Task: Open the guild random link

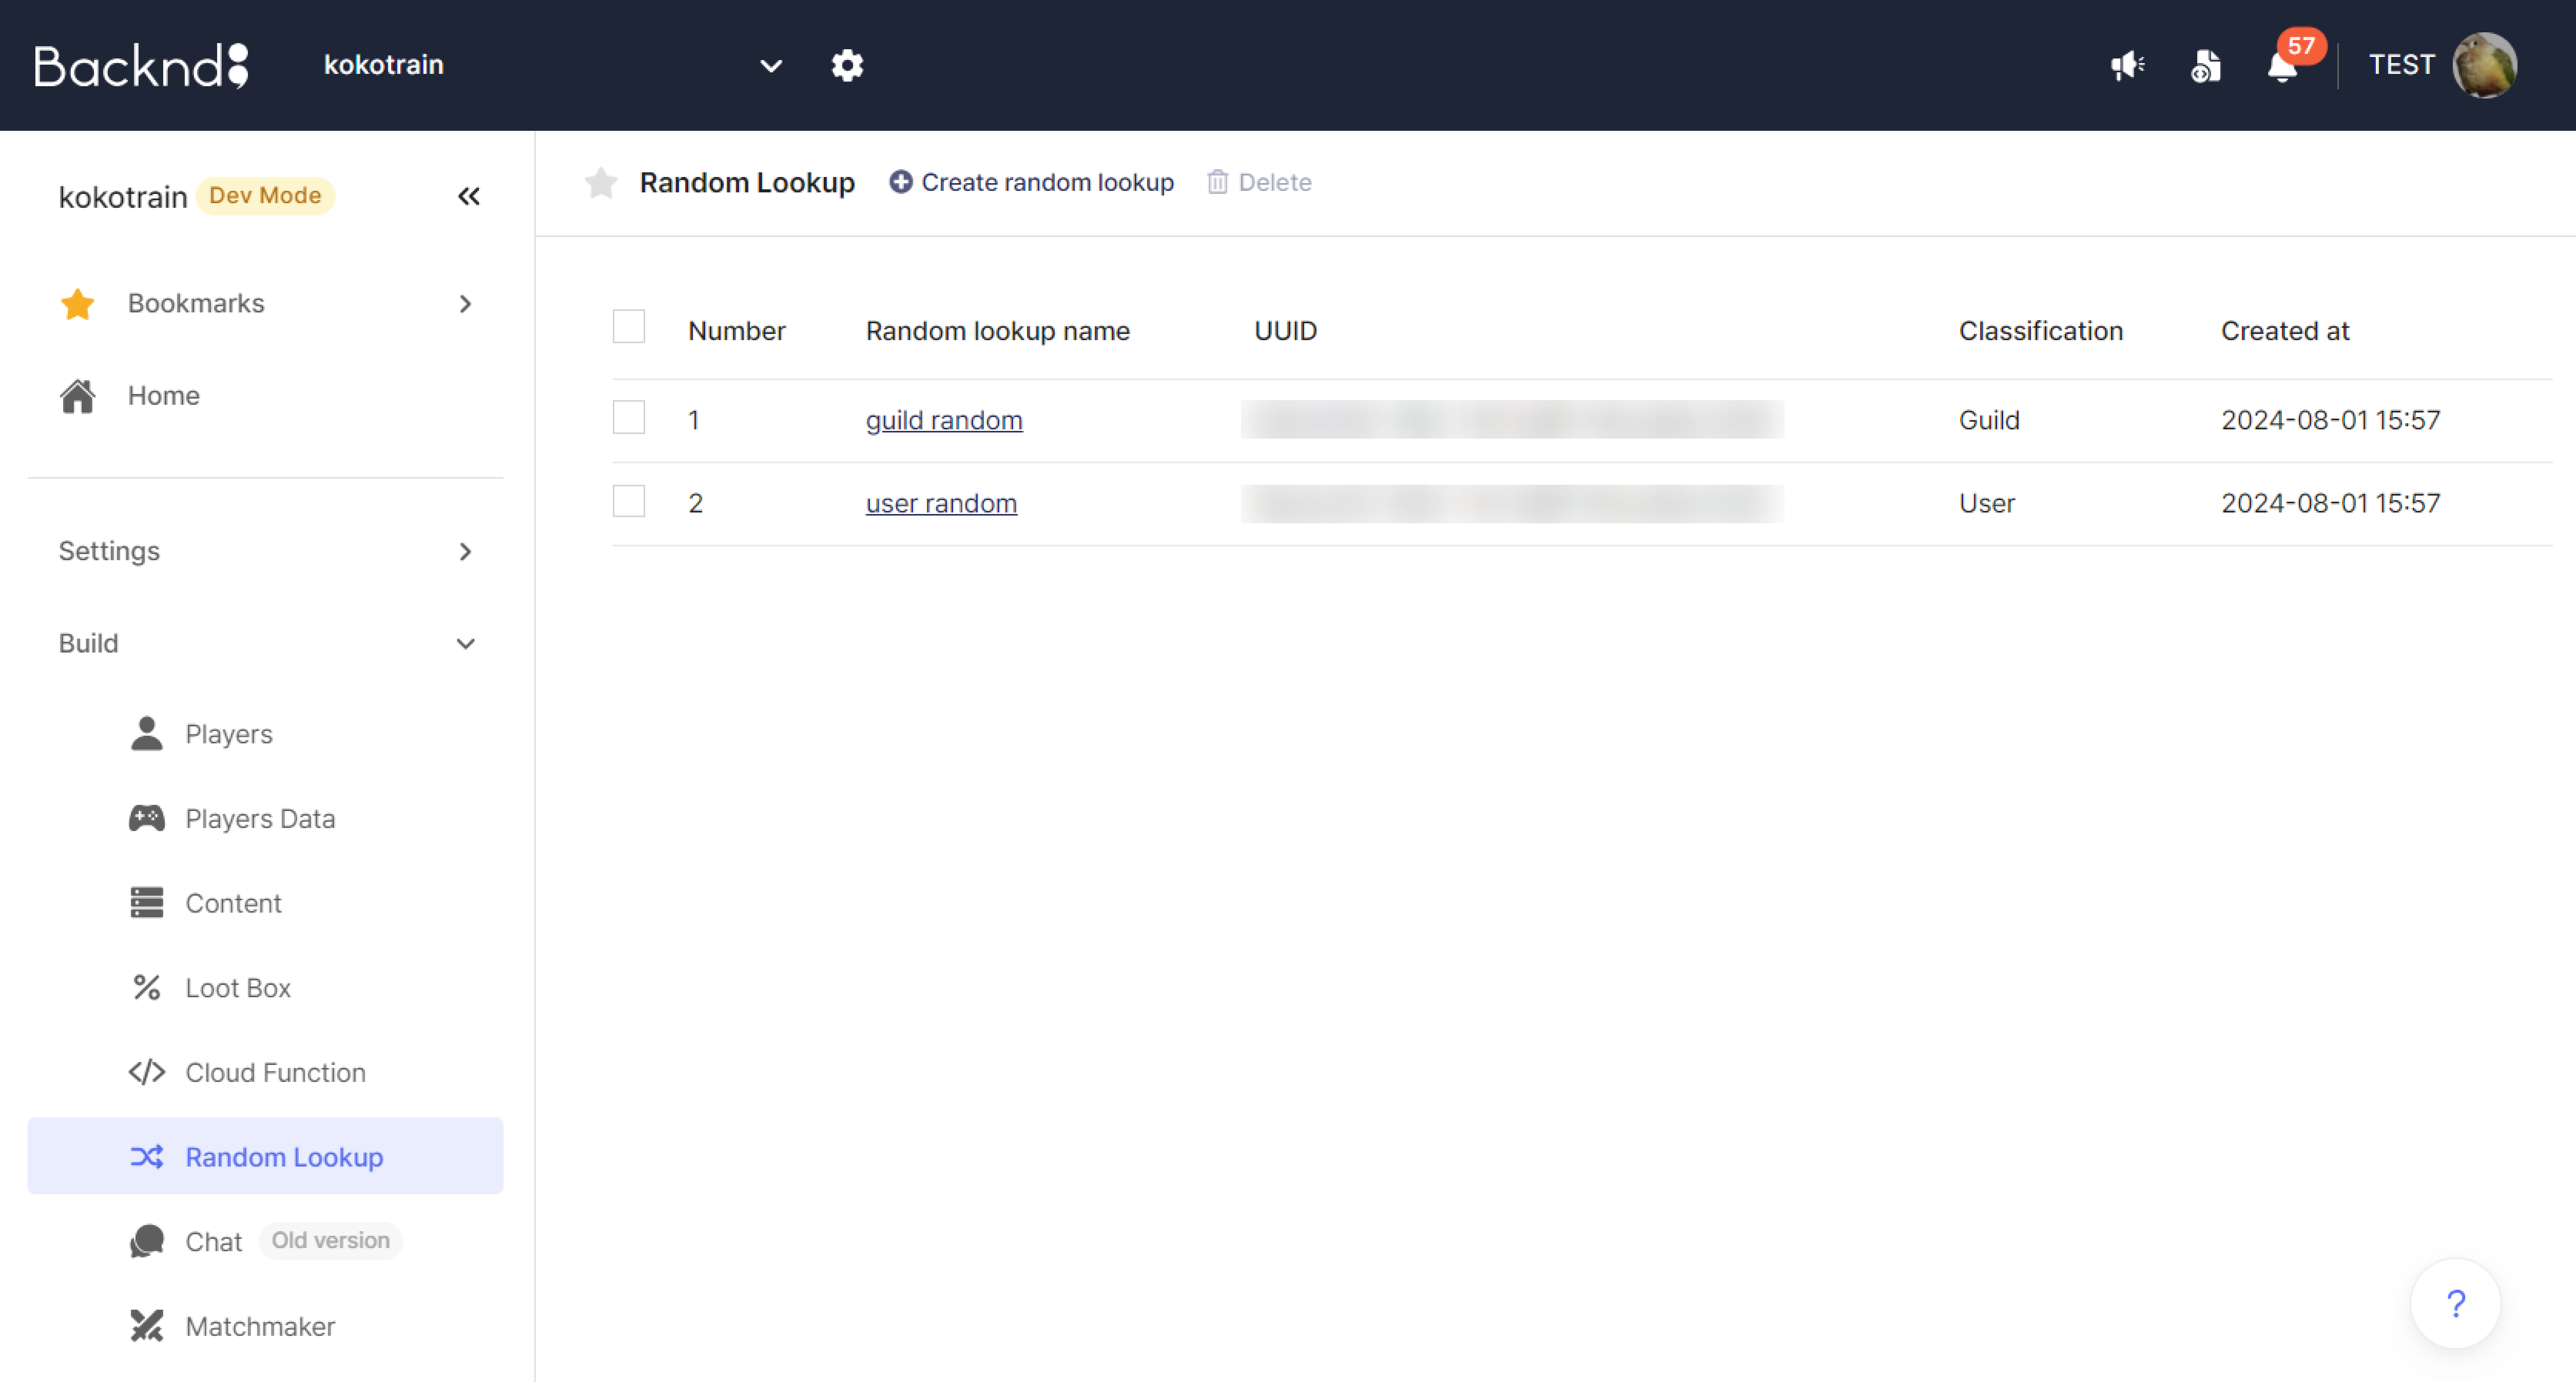Action: point(944,421)
